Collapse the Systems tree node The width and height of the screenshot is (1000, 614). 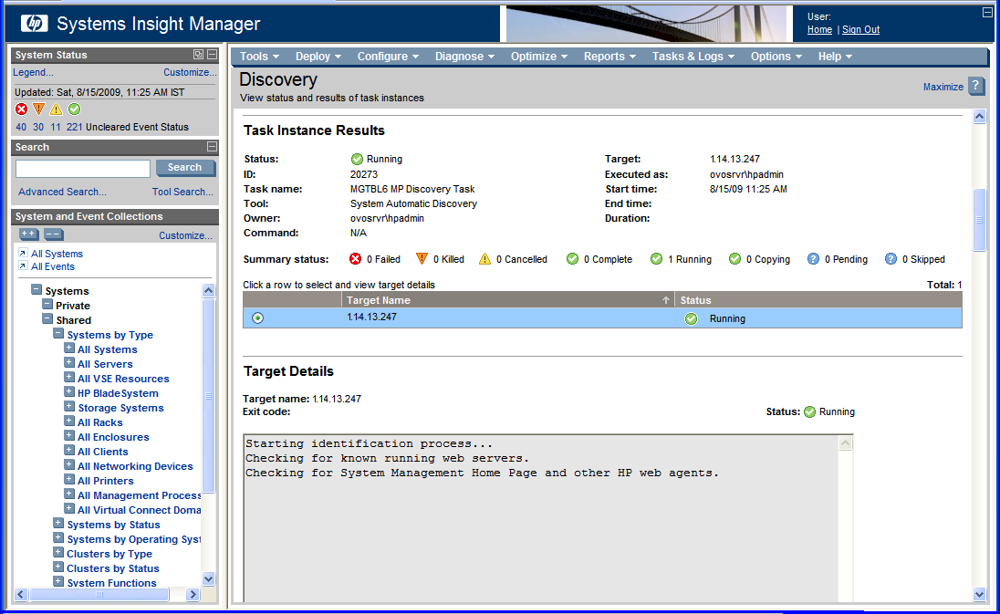pyautogui.click(x=37, y=289)
